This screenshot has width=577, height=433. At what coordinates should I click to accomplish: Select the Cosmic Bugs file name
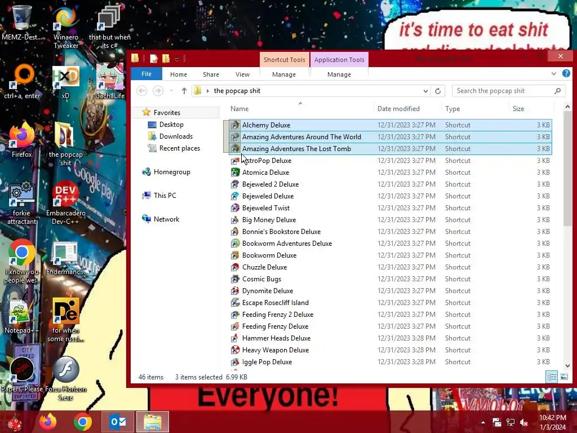pos(261,279)
